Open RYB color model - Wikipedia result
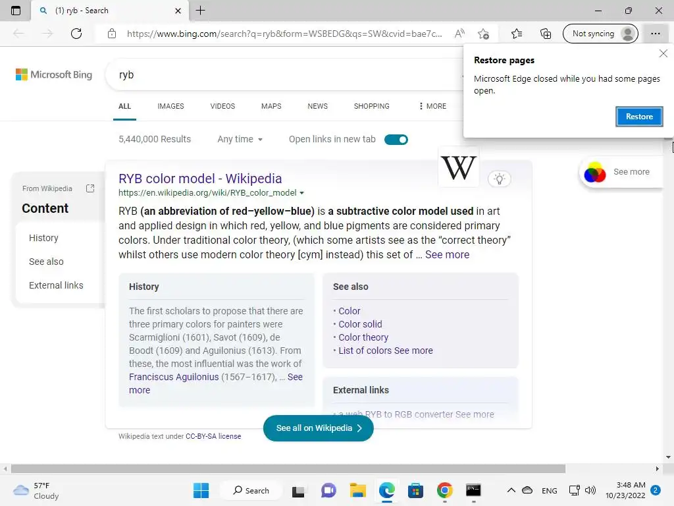The image size is (674, 506). (200, 179)
